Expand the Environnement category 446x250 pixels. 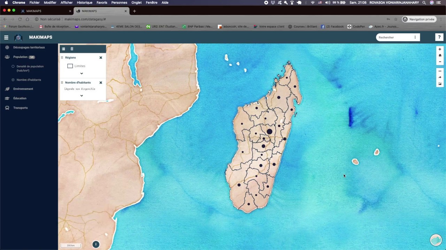(x=23, y=89)
